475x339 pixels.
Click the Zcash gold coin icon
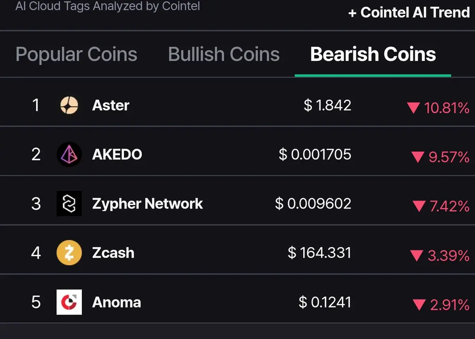click(69, 253)
